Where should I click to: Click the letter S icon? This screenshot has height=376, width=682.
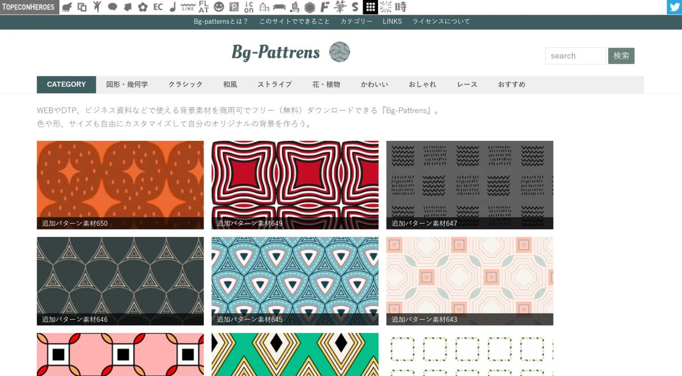(355, 7)
